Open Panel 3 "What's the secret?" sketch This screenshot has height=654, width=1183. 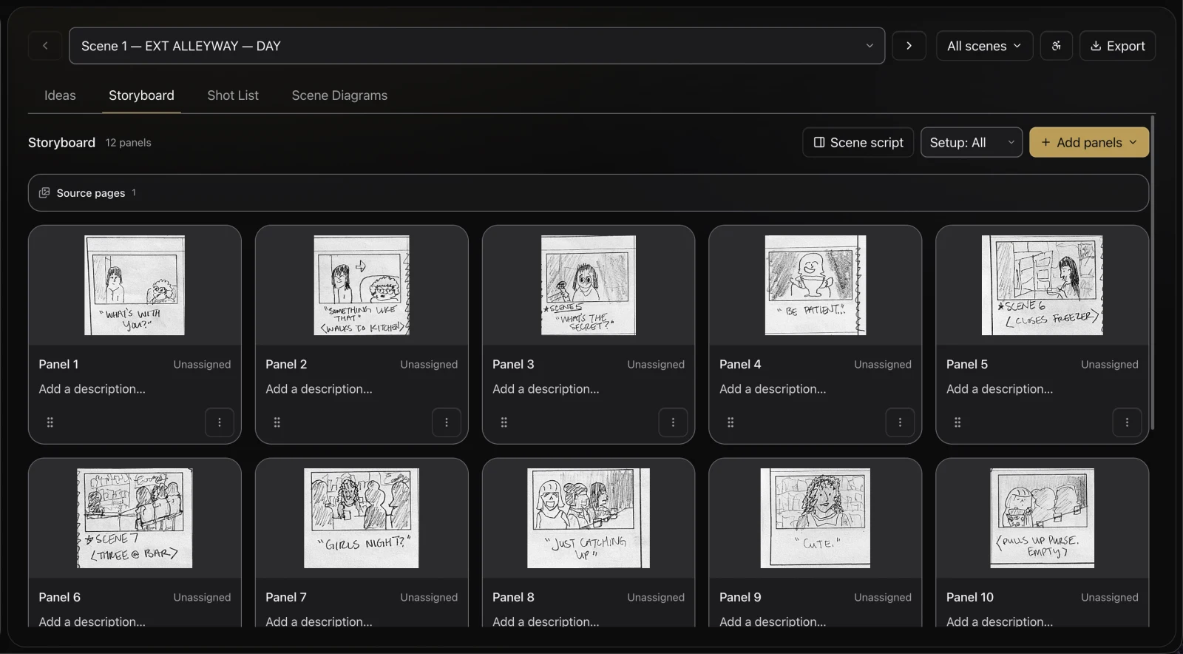click(x=589, y=286)
